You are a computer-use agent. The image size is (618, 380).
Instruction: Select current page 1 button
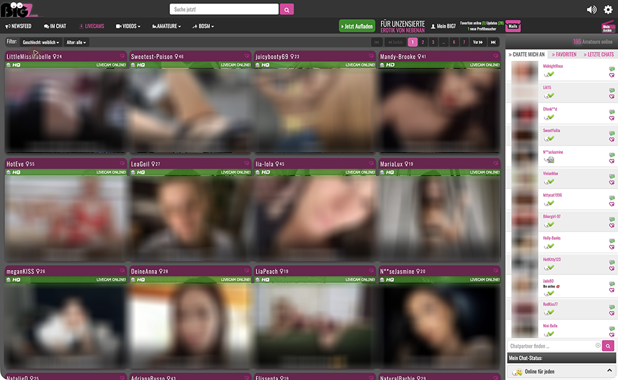pyautogui.click(x=413, y=42)
